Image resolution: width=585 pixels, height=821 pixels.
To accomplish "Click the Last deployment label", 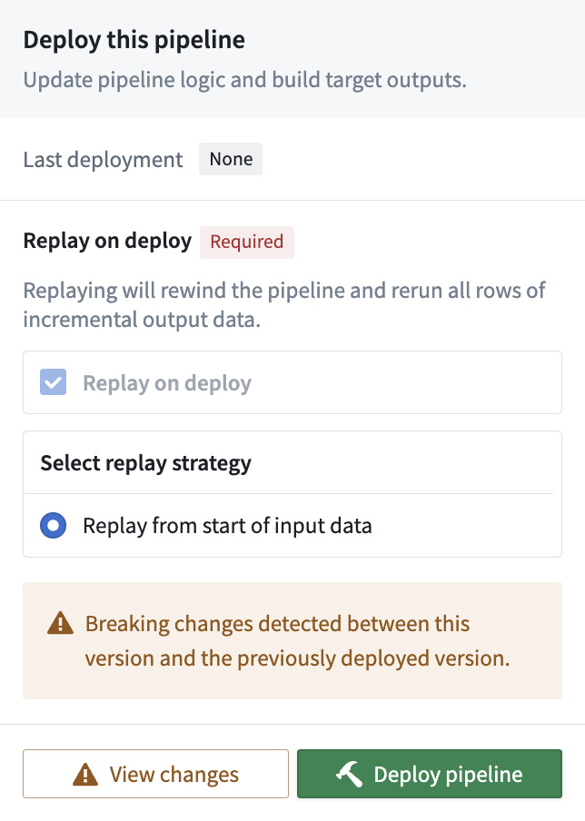I will pyautogui.click(x=104, y=160).
